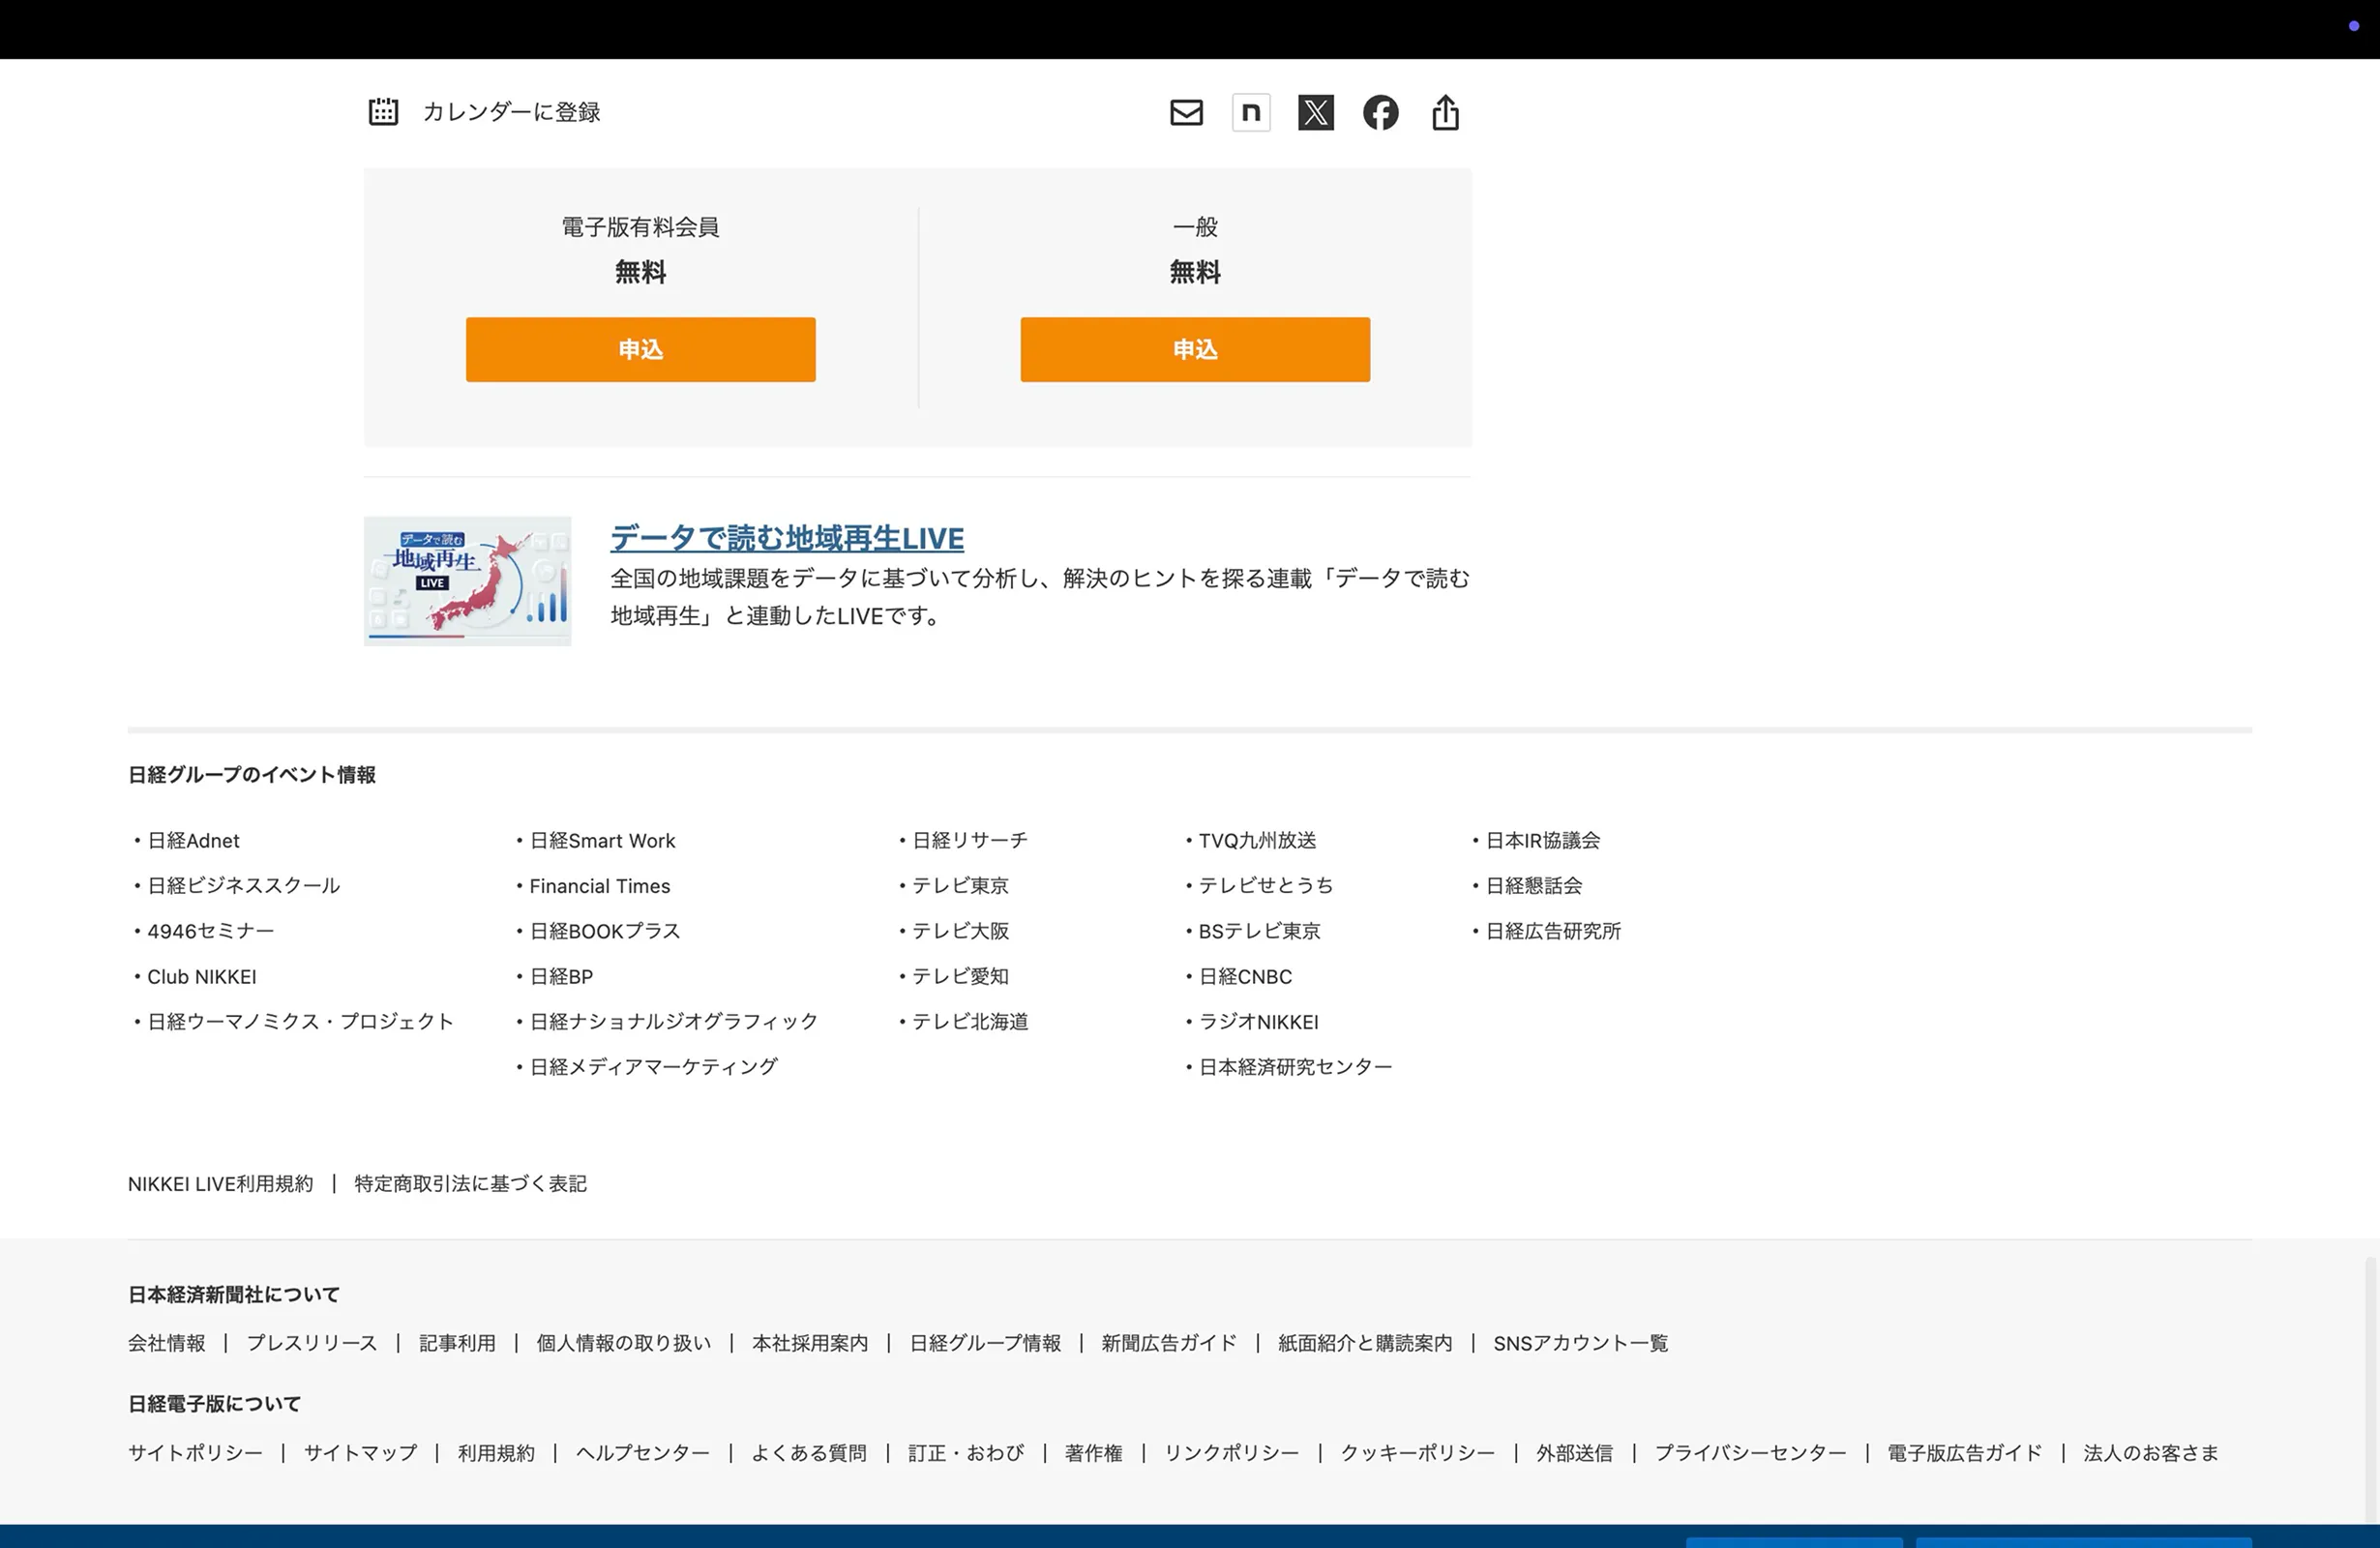This screenshot has width=2380, height=1548.
Task: Open the 本社採用案内 footer link
Action: (810, 1344)
